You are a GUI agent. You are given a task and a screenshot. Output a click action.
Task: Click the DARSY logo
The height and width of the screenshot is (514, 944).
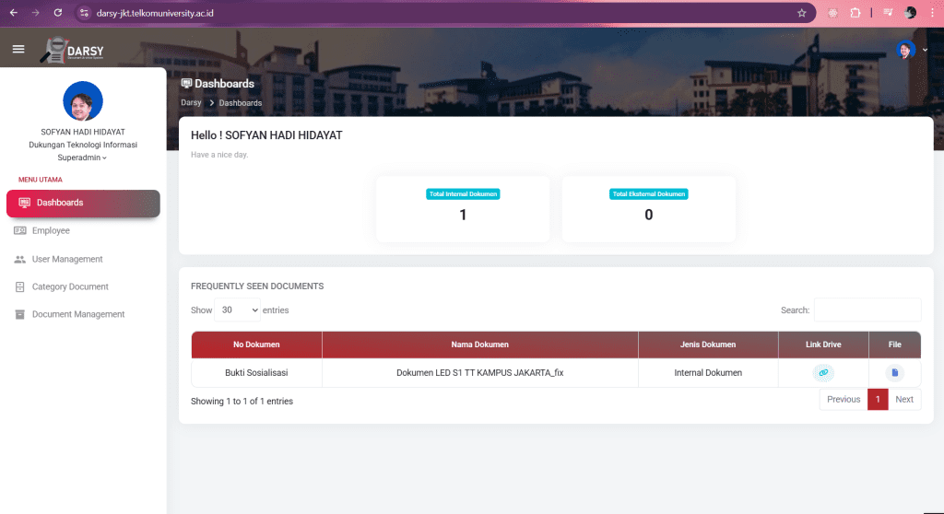[x=72, y=51]
